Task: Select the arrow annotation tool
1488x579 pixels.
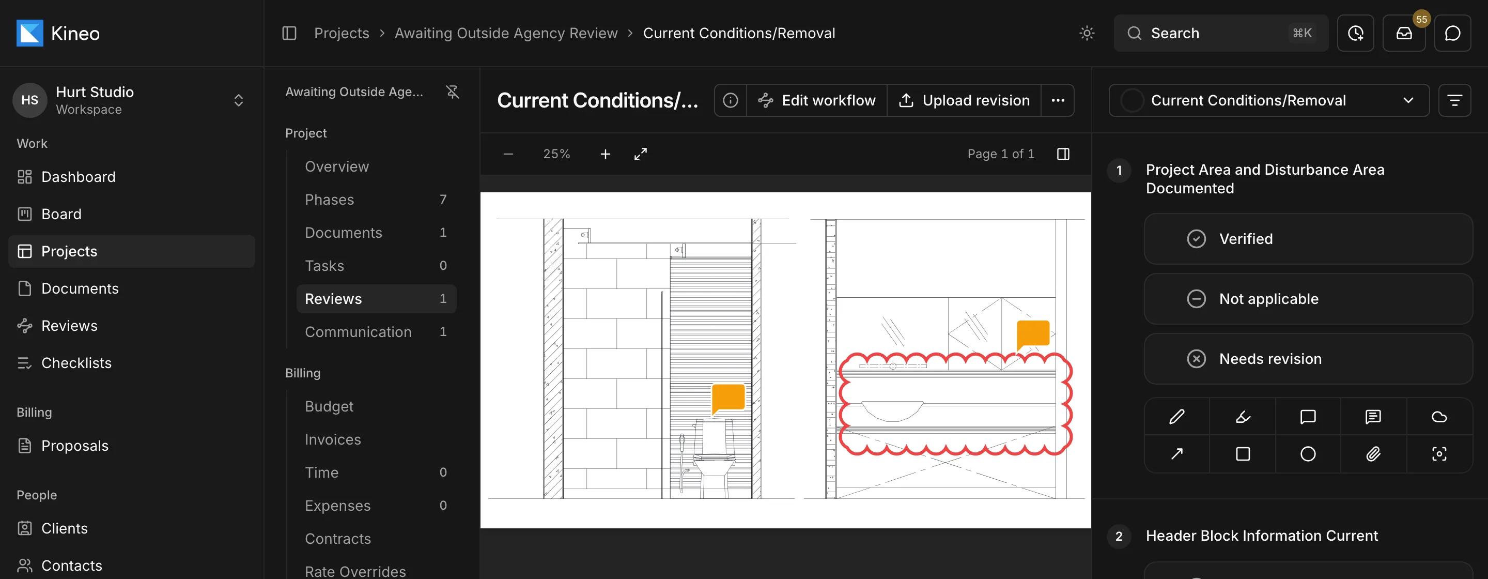Action: point(1176,453)
